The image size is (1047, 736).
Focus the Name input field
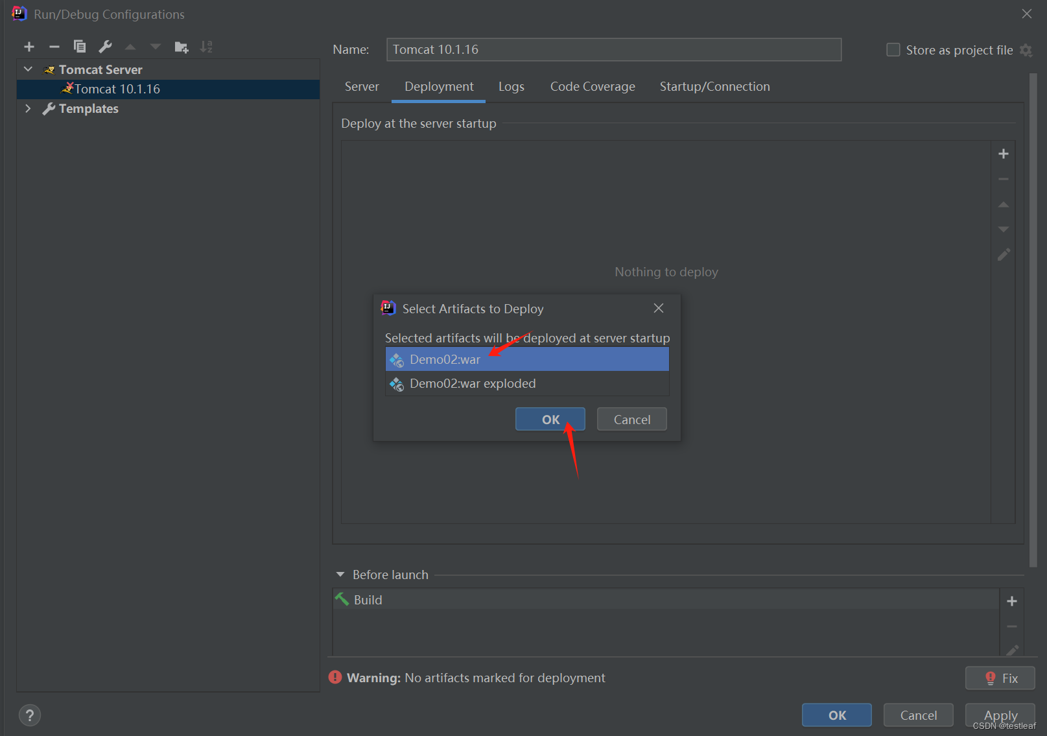tap(614, 49)
